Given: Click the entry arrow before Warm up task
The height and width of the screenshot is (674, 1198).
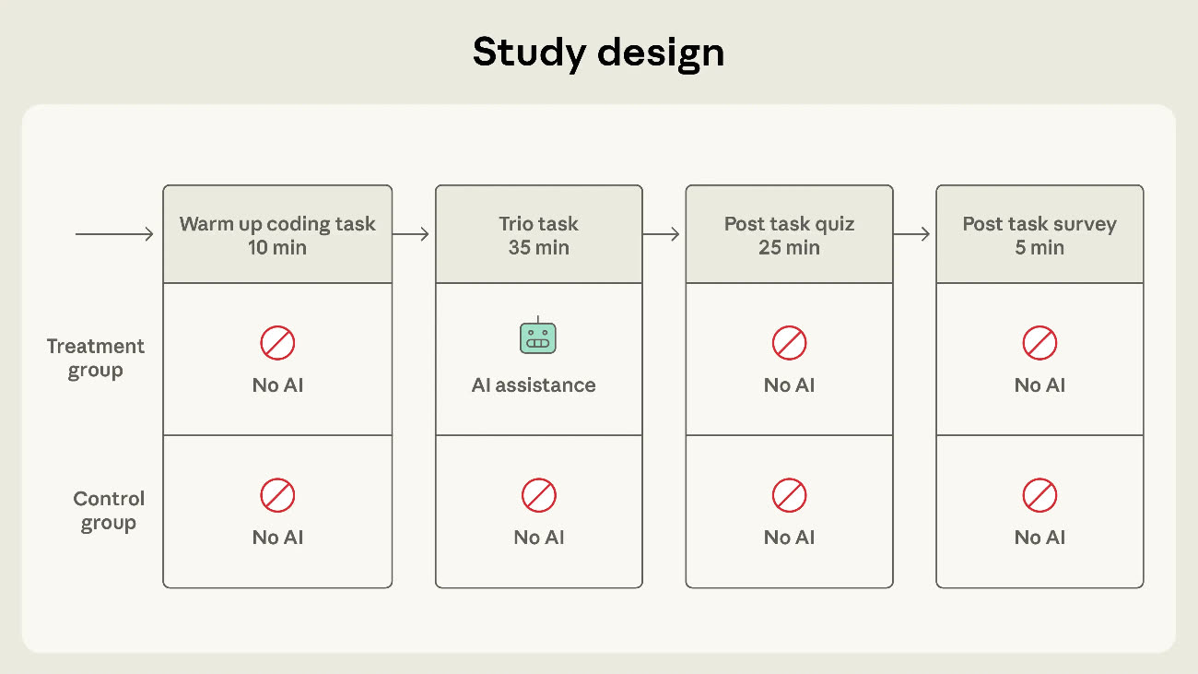Looking at the screenshot, I should (x=114, y=235).
